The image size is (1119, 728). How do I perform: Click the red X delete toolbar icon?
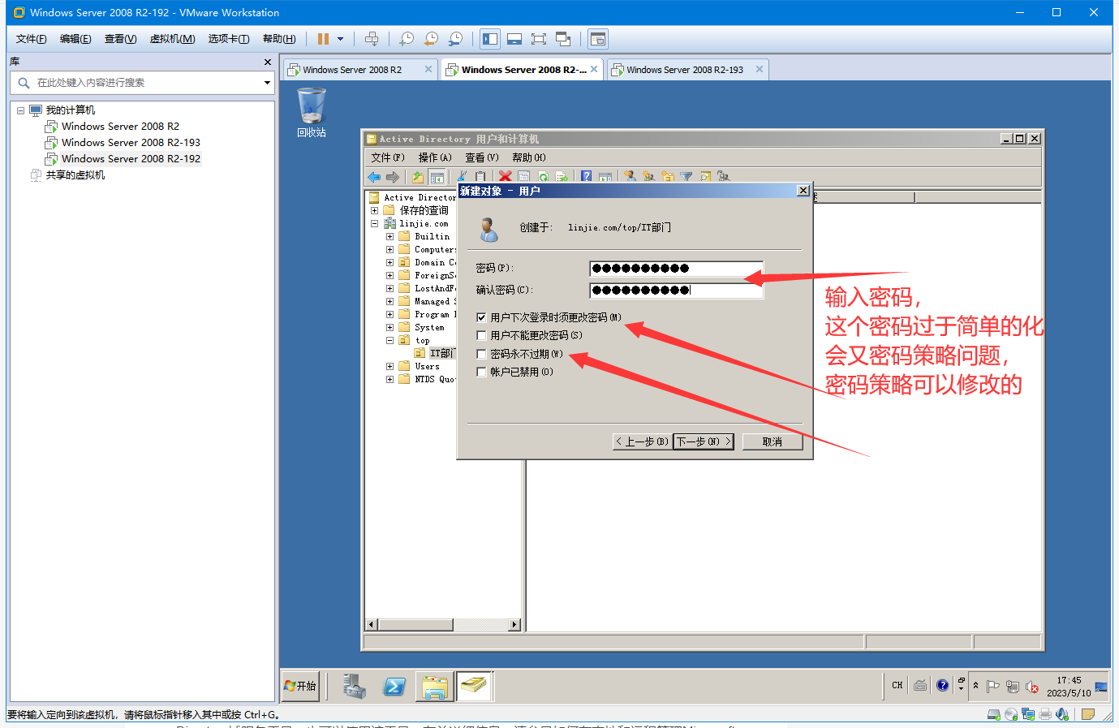pyautogui.click(x=505, y=177)
